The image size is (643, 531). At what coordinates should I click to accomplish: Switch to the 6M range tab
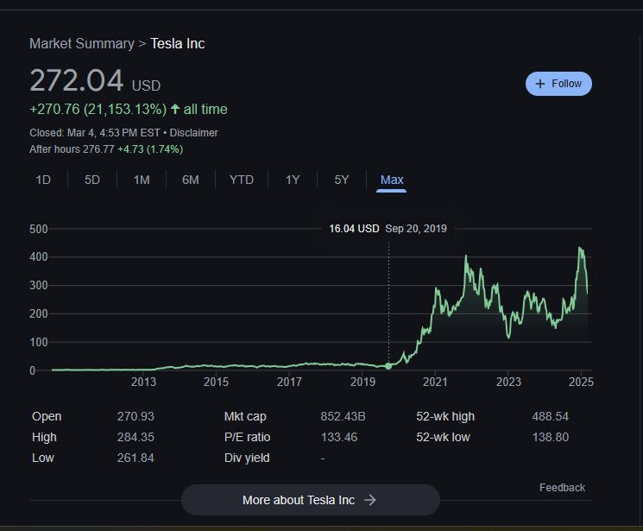(191, 180)
